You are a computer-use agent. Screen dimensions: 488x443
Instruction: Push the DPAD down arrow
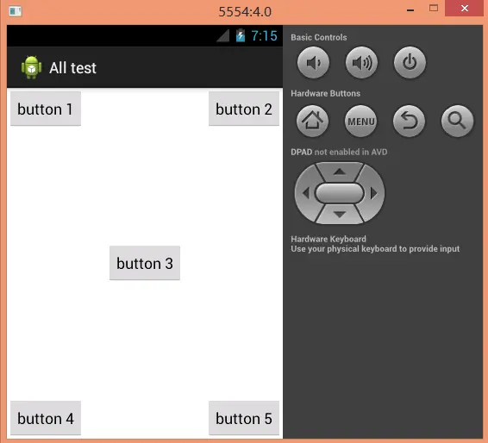point(340,215)
